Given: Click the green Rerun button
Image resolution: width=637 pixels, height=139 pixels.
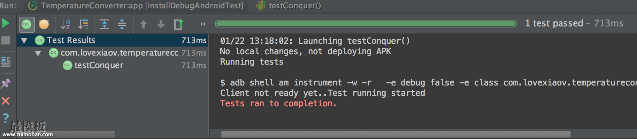Looking at the screenshot, I should pos(6,23).
